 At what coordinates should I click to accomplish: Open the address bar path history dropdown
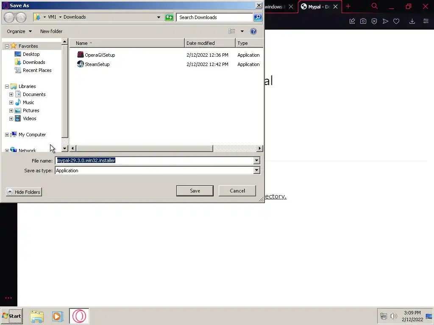[159, 17]
